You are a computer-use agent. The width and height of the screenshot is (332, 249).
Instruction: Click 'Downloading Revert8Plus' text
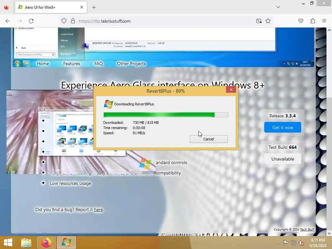pyautogui.click(x=134, y=104)
